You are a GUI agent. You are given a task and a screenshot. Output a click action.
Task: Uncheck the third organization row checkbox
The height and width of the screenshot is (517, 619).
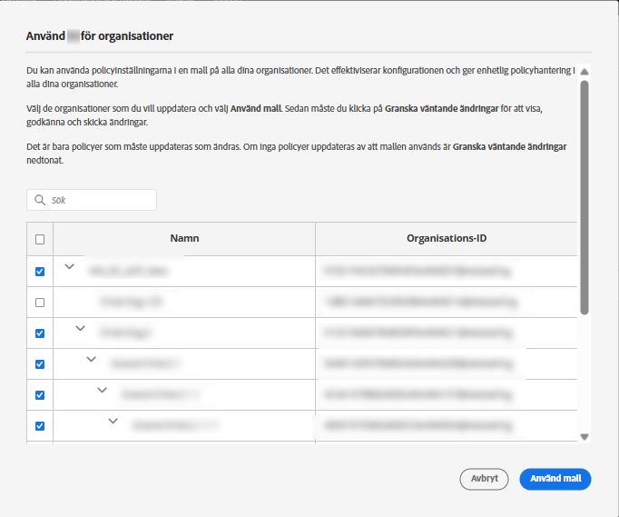pyautogui.click(x=40, y=333)
